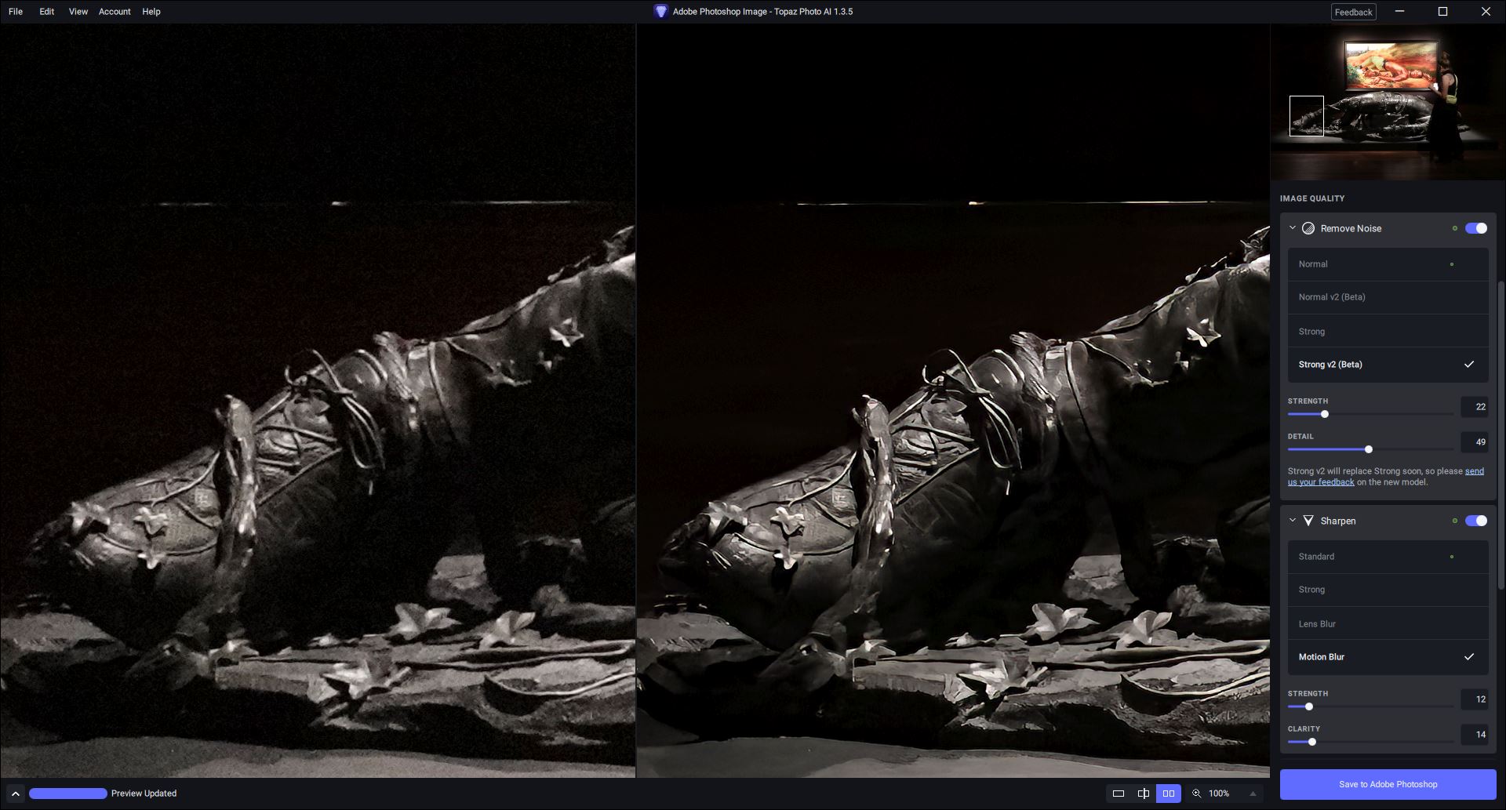The height and width of the screenshot is (810, 1506).
Task: Click the navigator thumbnail preview
Action: 1387,102
